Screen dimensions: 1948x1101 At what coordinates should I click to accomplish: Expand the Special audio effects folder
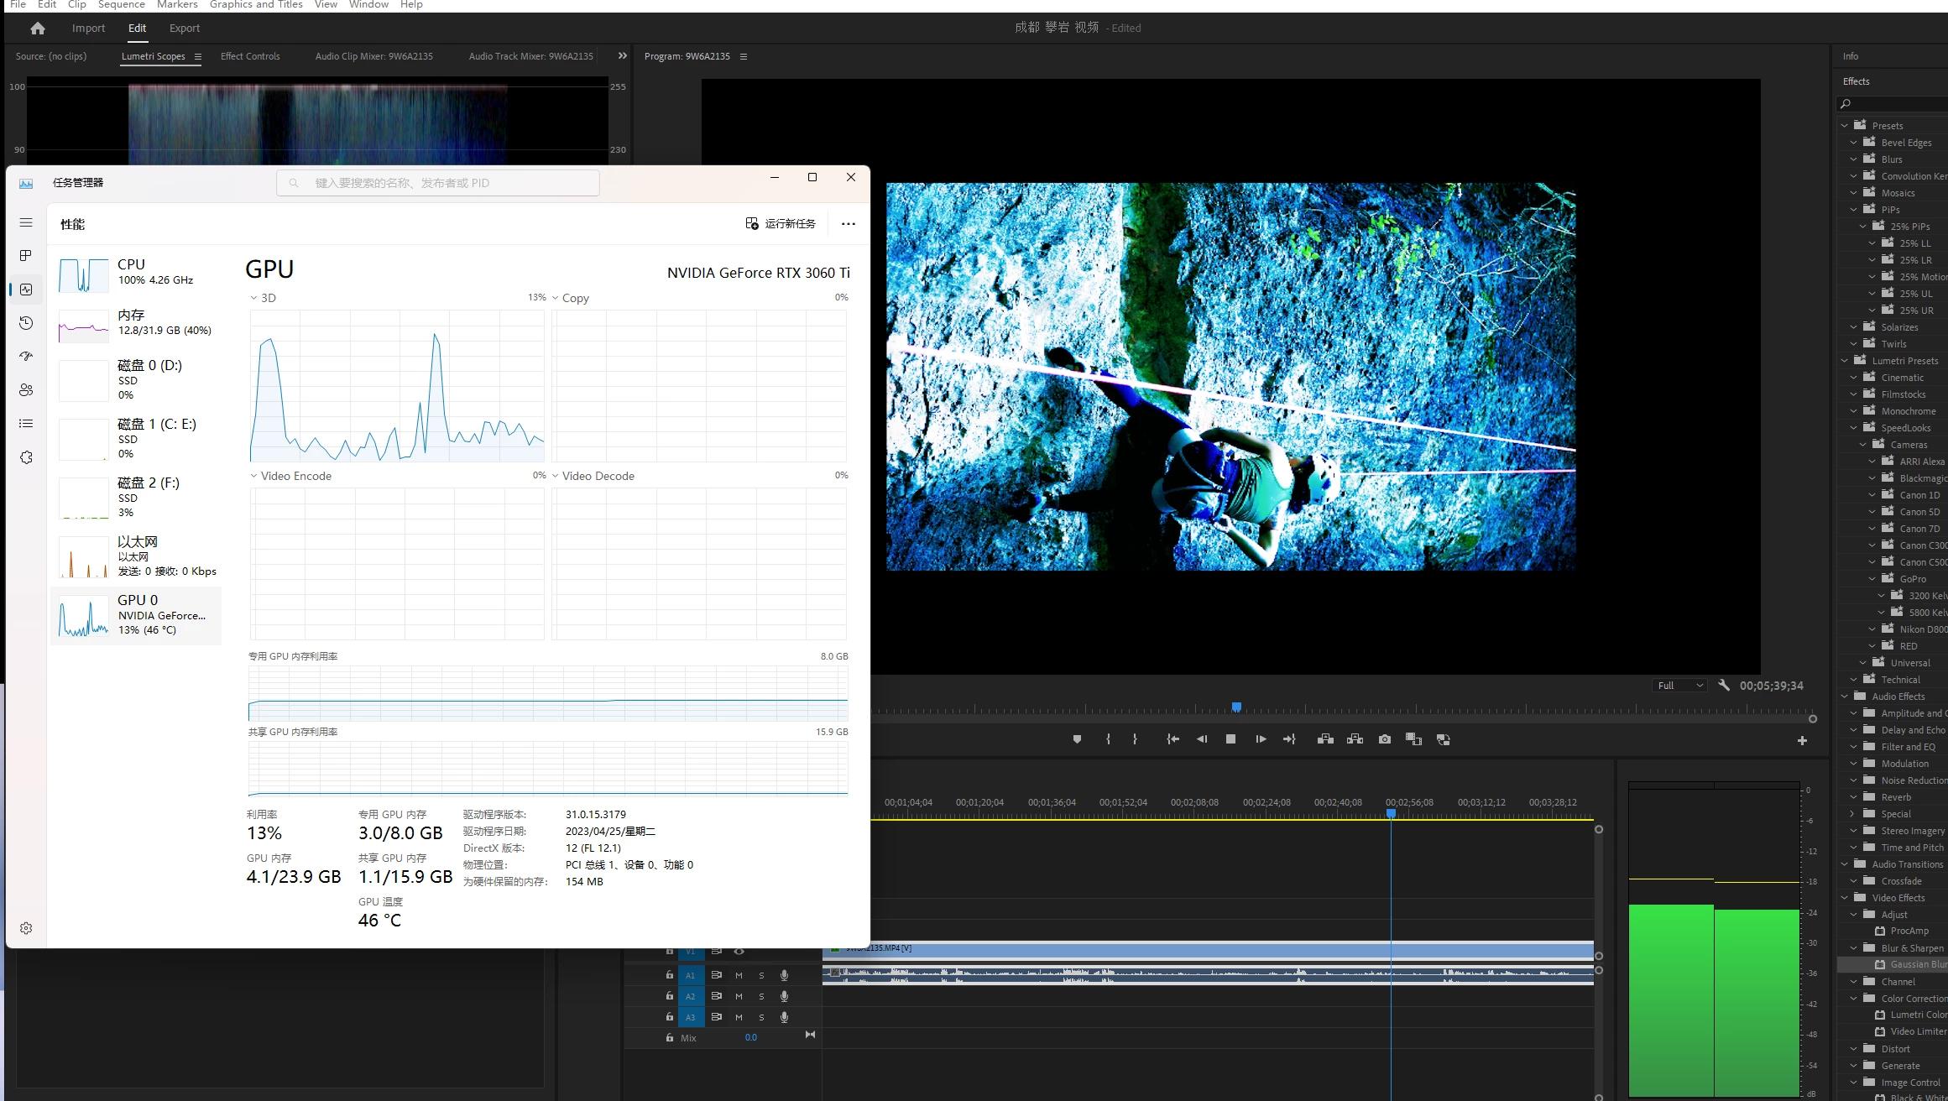(x=1853, y=814)
